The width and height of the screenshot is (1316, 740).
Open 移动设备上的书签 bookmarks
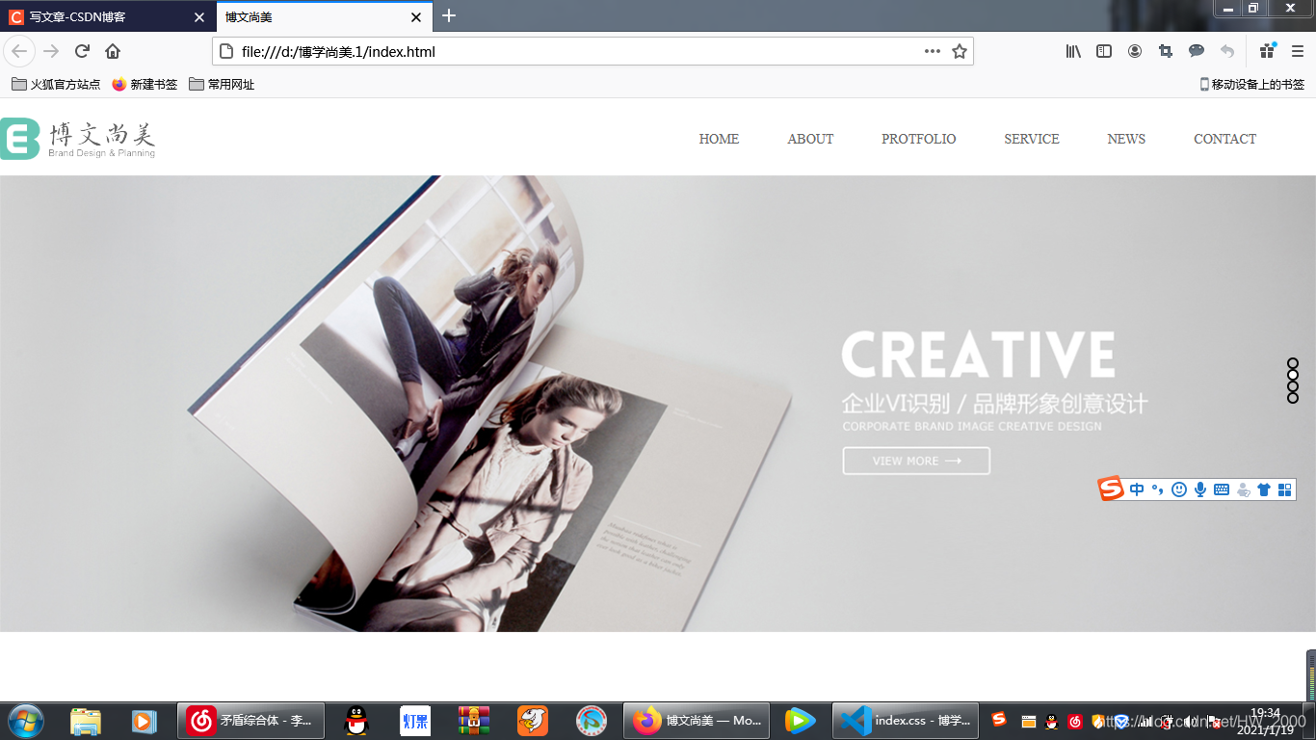pyautogui.click(x=1251, y=84)
